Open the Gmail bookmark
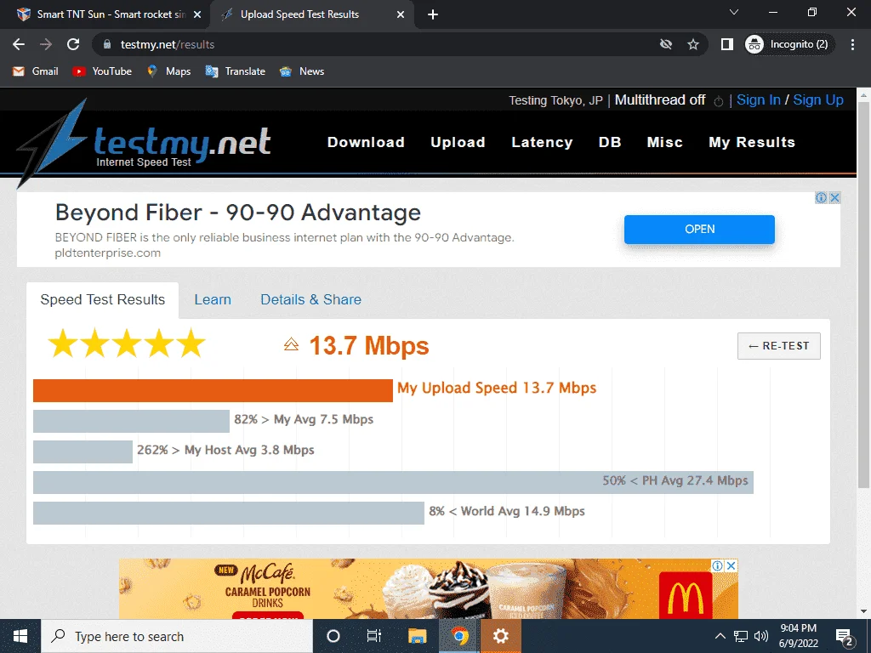871x653 pixels. pyautogui.click(x=36, y=71)
